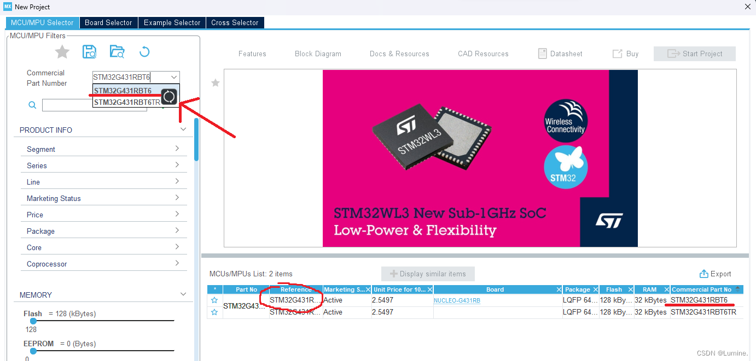The height and width of the screenshot is (361, 756).
Task: Click the Datasheet button
Action: 560,54
